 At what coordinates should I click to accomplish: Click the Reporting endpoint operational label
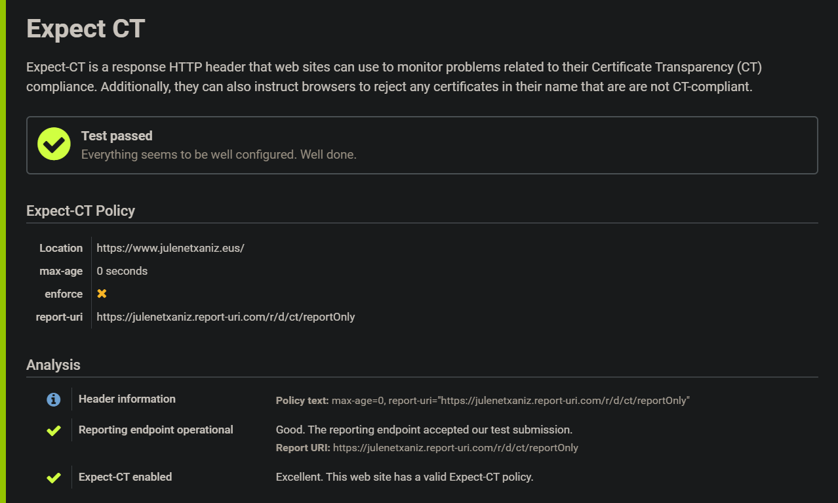156,430
